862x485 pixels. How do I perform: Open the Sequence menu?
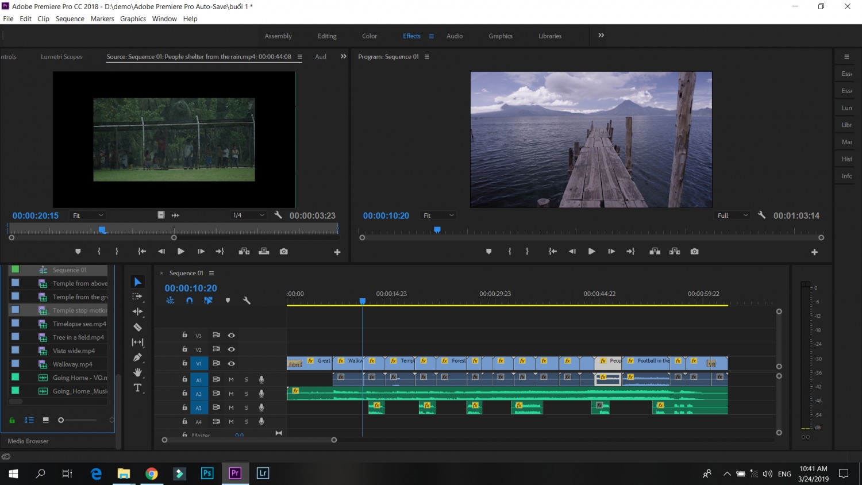[x=70, y=18]
